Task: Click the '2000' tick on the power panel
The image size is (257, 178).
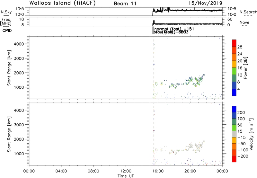Action: coord(19,73)
